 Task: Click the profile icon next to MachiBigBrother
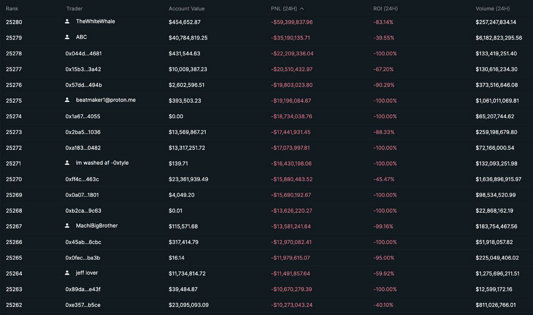(67, 226)
